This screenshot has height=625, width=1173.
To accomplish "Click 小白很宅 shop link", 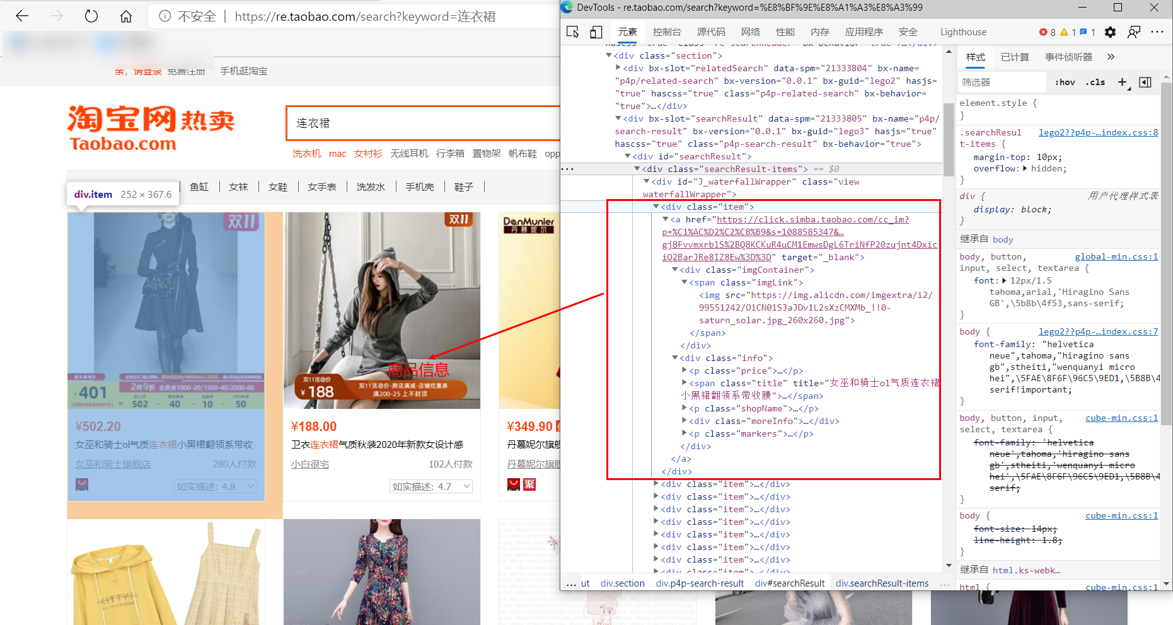I will pyautogui.click(x=310, y=464).
